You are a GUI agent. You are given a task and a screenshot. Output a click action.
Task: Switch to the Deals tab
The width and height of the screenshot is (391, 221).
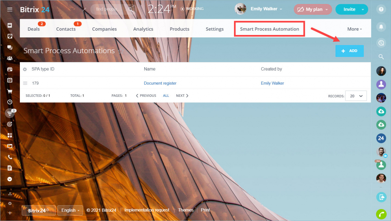pos(34,29)
